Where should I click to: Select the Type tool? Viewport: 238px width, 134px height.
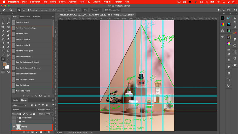(3, 51)
